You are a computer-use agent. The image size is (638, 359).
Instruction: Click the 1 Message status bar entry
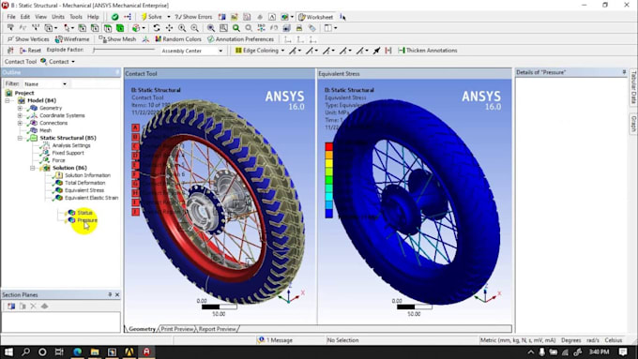(x=276, y=340)
